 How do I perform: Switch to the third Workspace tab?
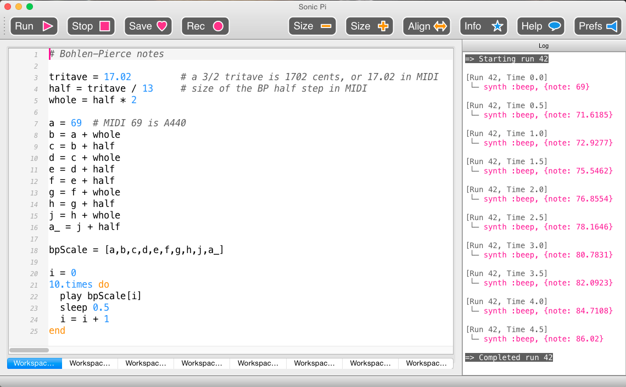pos(146,363)
